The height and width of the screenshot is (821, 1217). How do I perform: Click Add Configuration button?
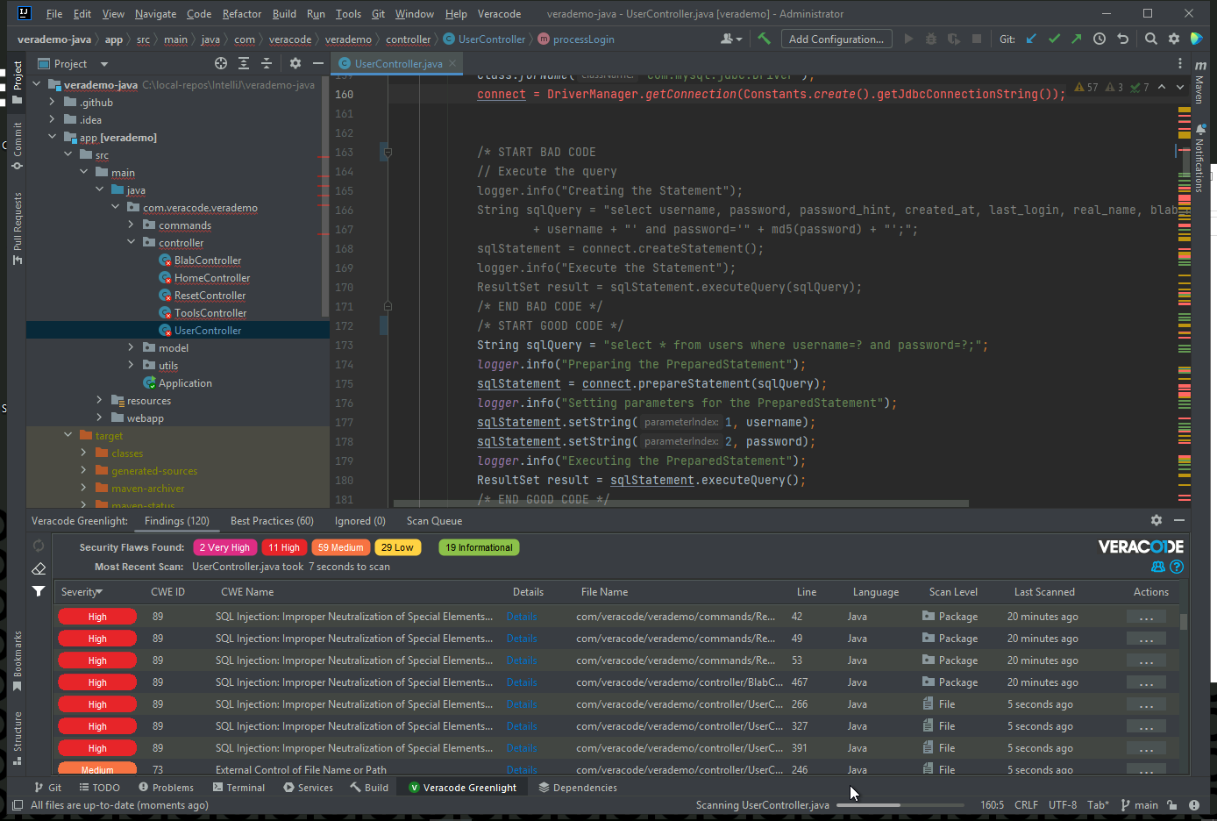click(x=836, y=39)
